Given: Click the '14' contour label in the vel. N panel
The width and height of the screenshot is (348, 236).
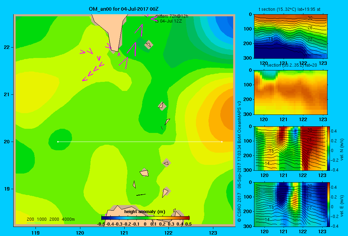Looking at the screenshot, I should click(x=267, y=163).
